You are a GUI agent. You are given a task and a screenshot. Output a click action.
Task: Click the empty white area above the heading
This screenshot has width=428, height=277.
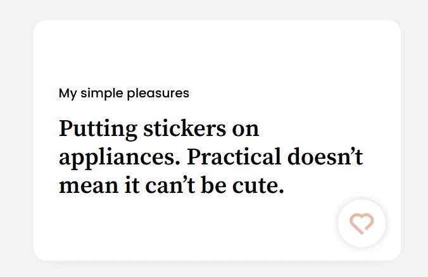click(215, 54)
